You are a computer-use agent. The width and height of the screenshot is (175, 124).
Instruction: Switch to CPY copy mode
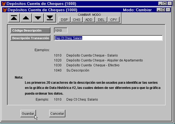(114, 20)
